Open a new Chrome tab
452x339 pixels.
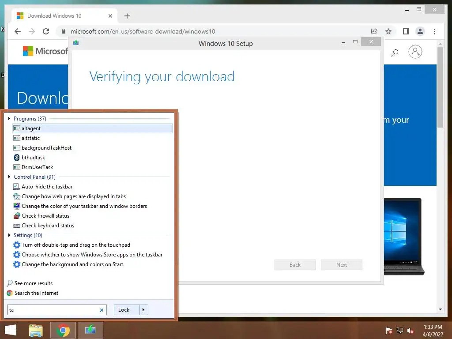coord(127,16)
